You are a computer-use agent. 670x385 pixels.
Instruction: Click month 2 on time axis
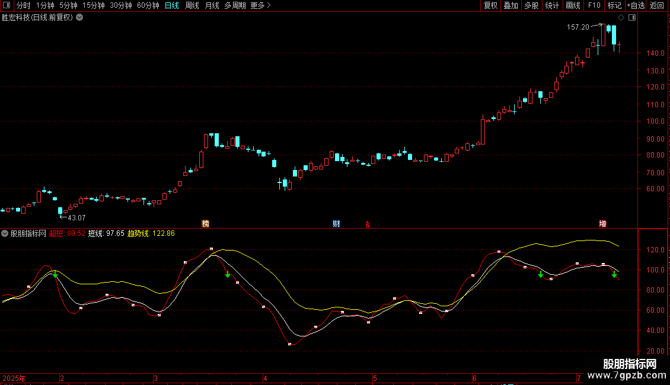[62, 378]
